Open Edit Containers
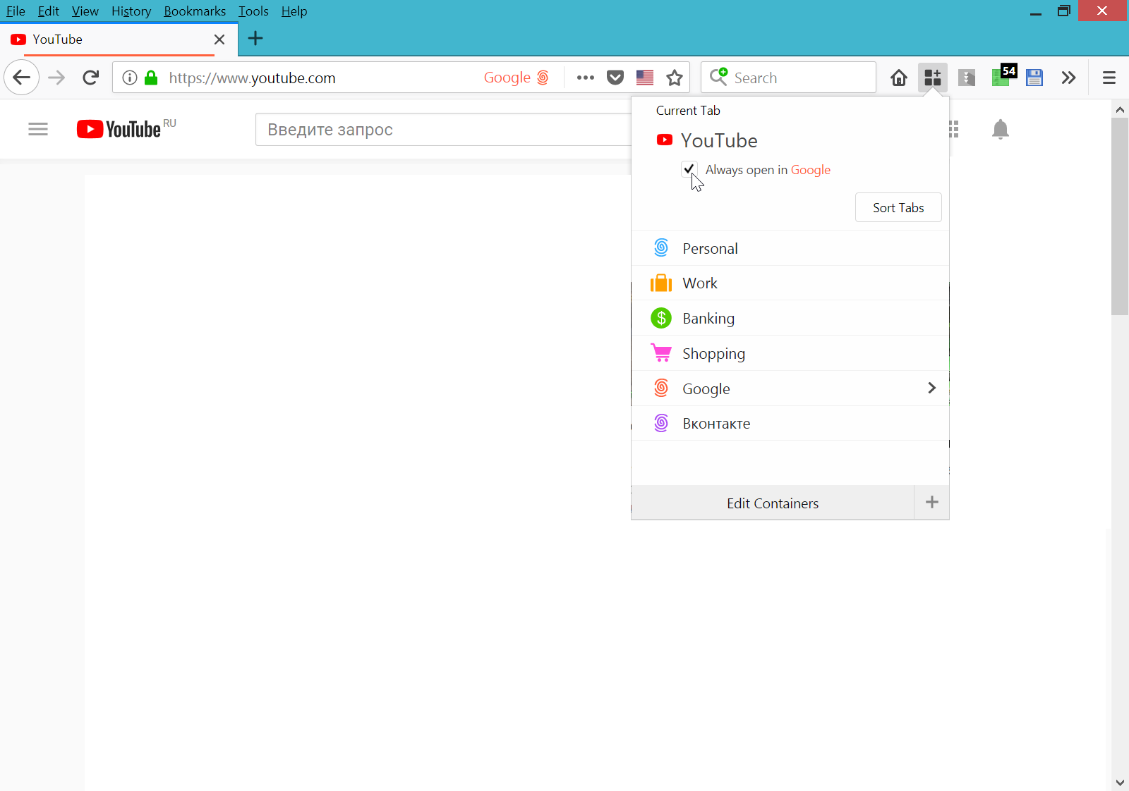The height and width of the screenshot is (791, 1129). point(772,503)
